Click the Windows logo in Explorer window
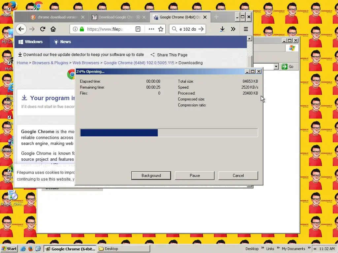 292,48
